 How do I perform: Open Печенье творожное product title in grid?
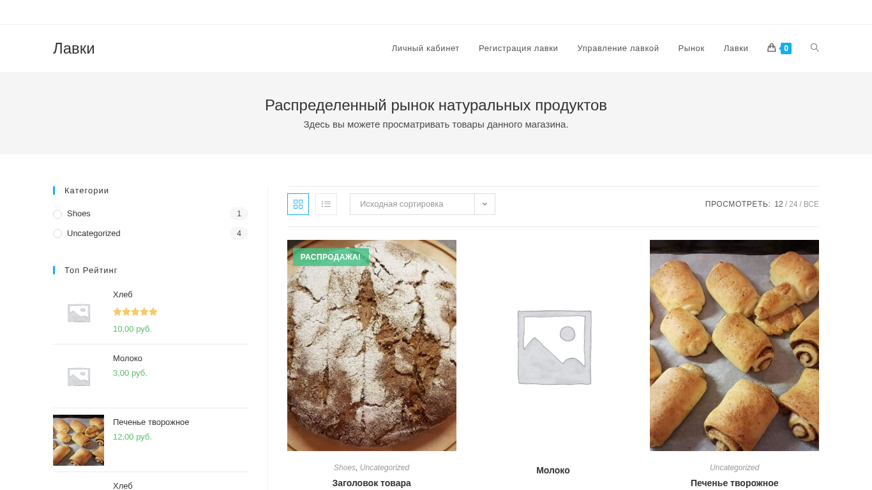pos(734,483)
